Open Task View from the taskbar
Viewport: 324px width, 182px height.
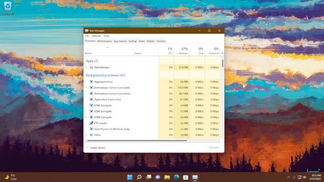point(148,177)
